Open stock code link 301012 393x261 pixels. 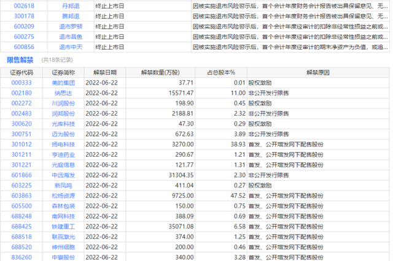click(21, 144)
